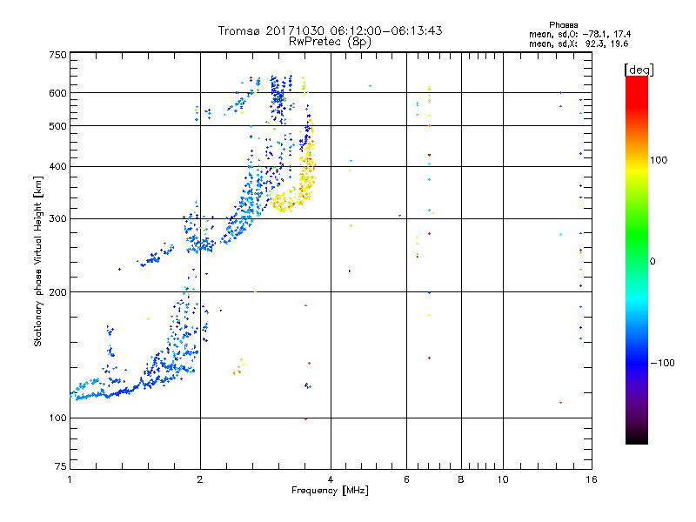The image size is (696, 522).
Task: Click the phase color bar
Action: pyautogui.click(x=637, y=259)
